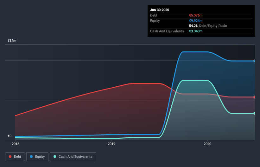The image size is (260, 167).
Task: Click the 2018 x-axis label
Action: pos(16,144)
